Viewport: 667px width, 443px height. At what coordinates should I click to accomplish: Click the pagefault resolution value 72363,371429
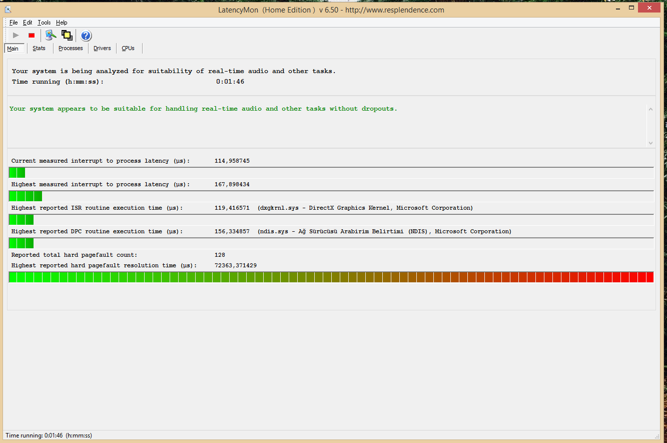click(x=235, y=265)
